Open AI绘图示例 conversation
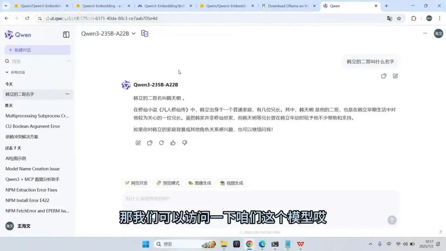The height and width of the screenshot is (251, 446). coord(16,159)
